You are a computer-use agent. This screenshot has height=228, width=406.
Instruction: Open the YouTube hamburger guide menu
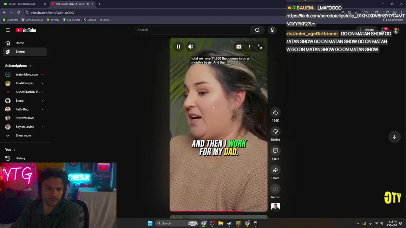point(8,30)
